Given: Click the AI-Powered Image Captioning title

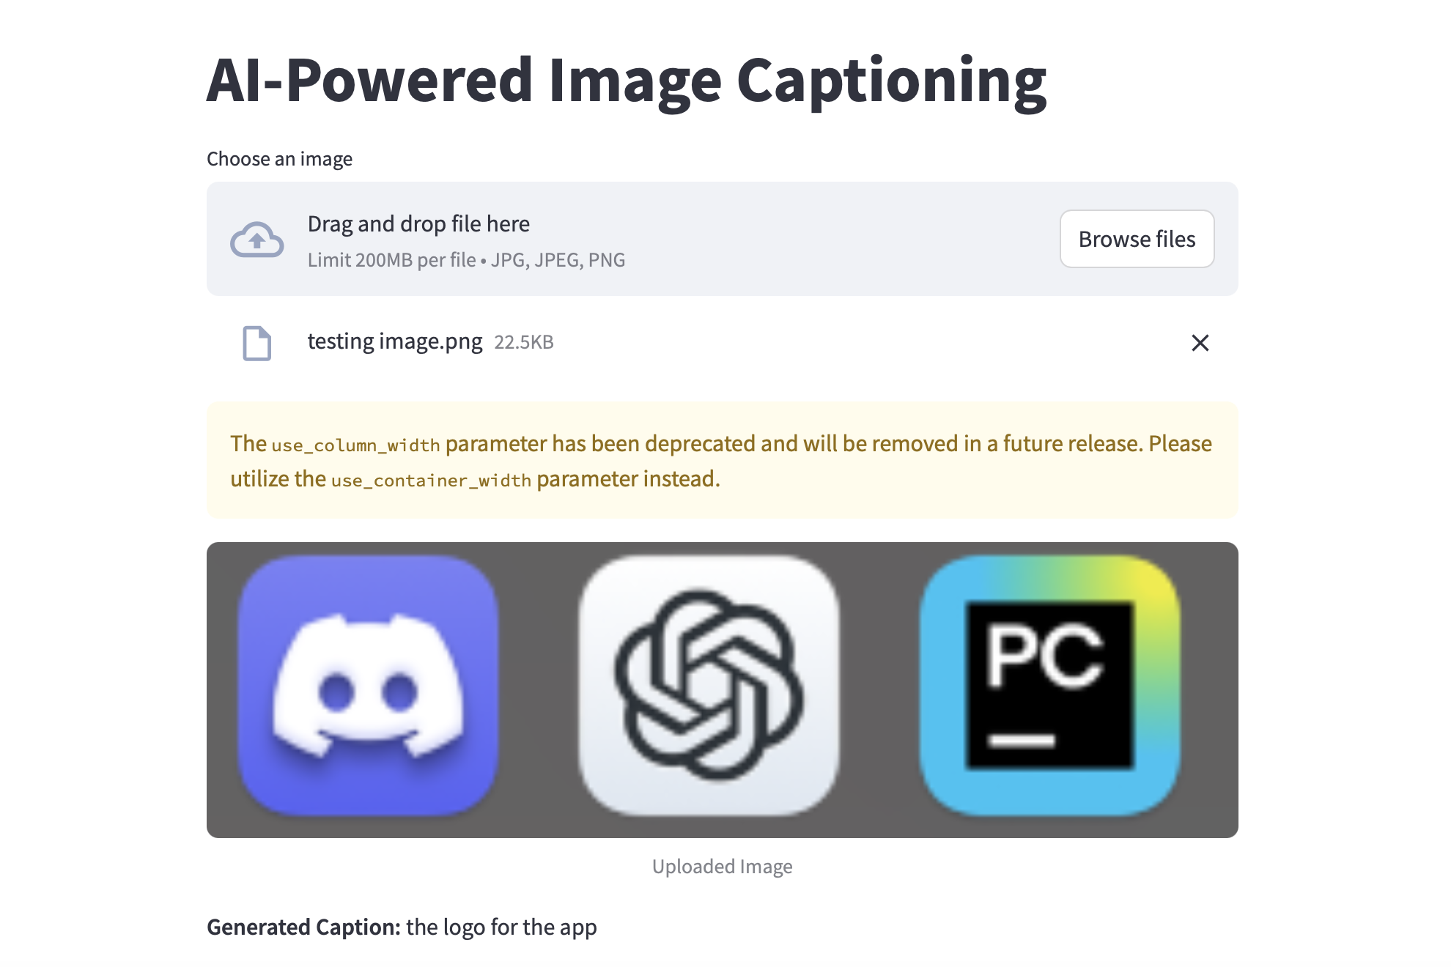Looking at the screenshot, I should (627, 81).
